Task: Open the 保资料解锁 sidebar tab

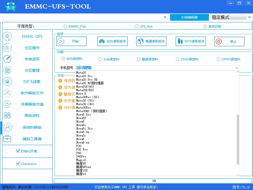Action: tap(32, 127)
